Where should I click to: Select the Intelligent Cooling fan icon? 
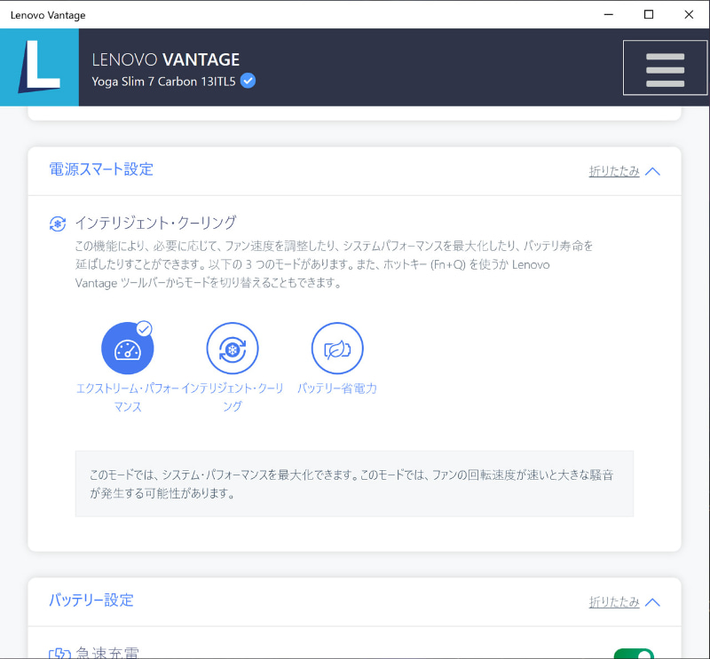(x=233, y=348)
